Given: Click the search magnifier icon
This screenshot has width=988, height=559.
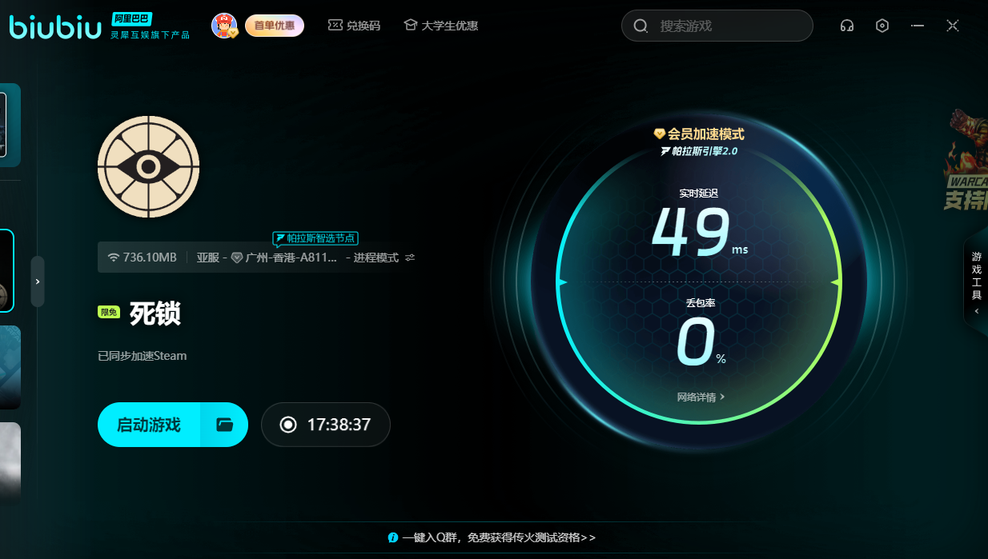Looking at the screenshot, I should tap(641, 26).
